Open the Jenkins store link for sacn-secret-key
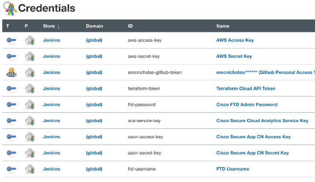This screenshot has width=315, height=182. click(52, 153)
